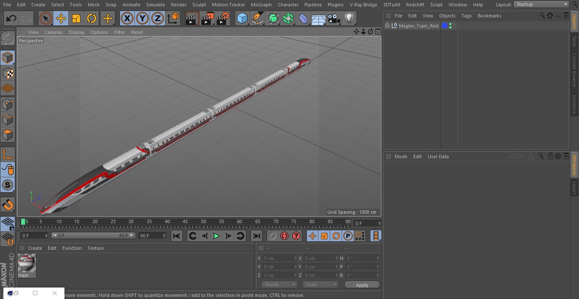Switch to Points mode
Viewport: 579px width, 299px height.
tap(8, 104)
